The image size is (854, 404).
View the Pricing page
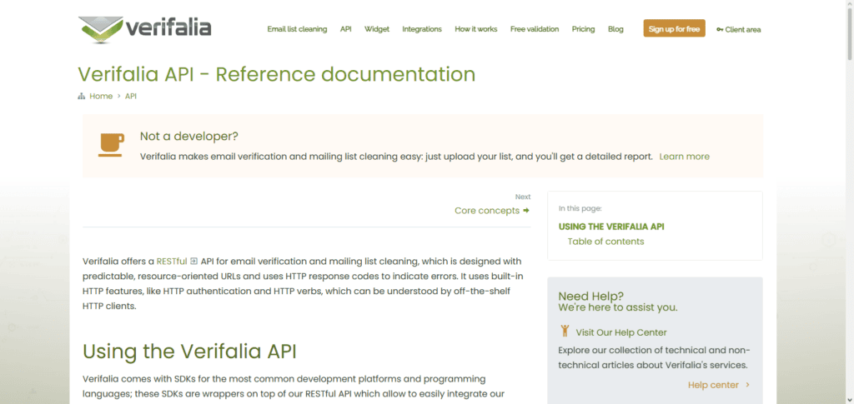coord(583,29)
